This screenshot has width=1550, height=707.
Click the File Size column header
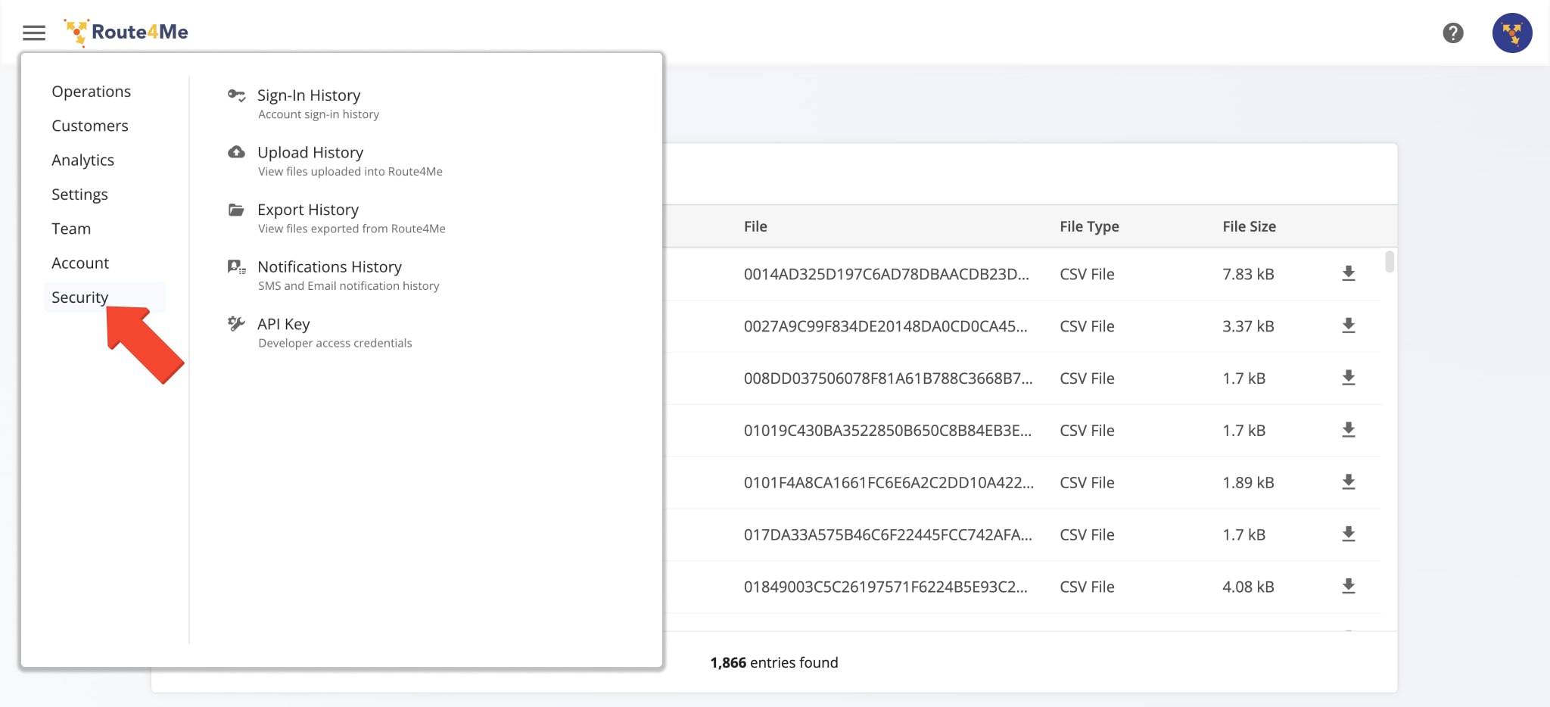click(1249, 226)
